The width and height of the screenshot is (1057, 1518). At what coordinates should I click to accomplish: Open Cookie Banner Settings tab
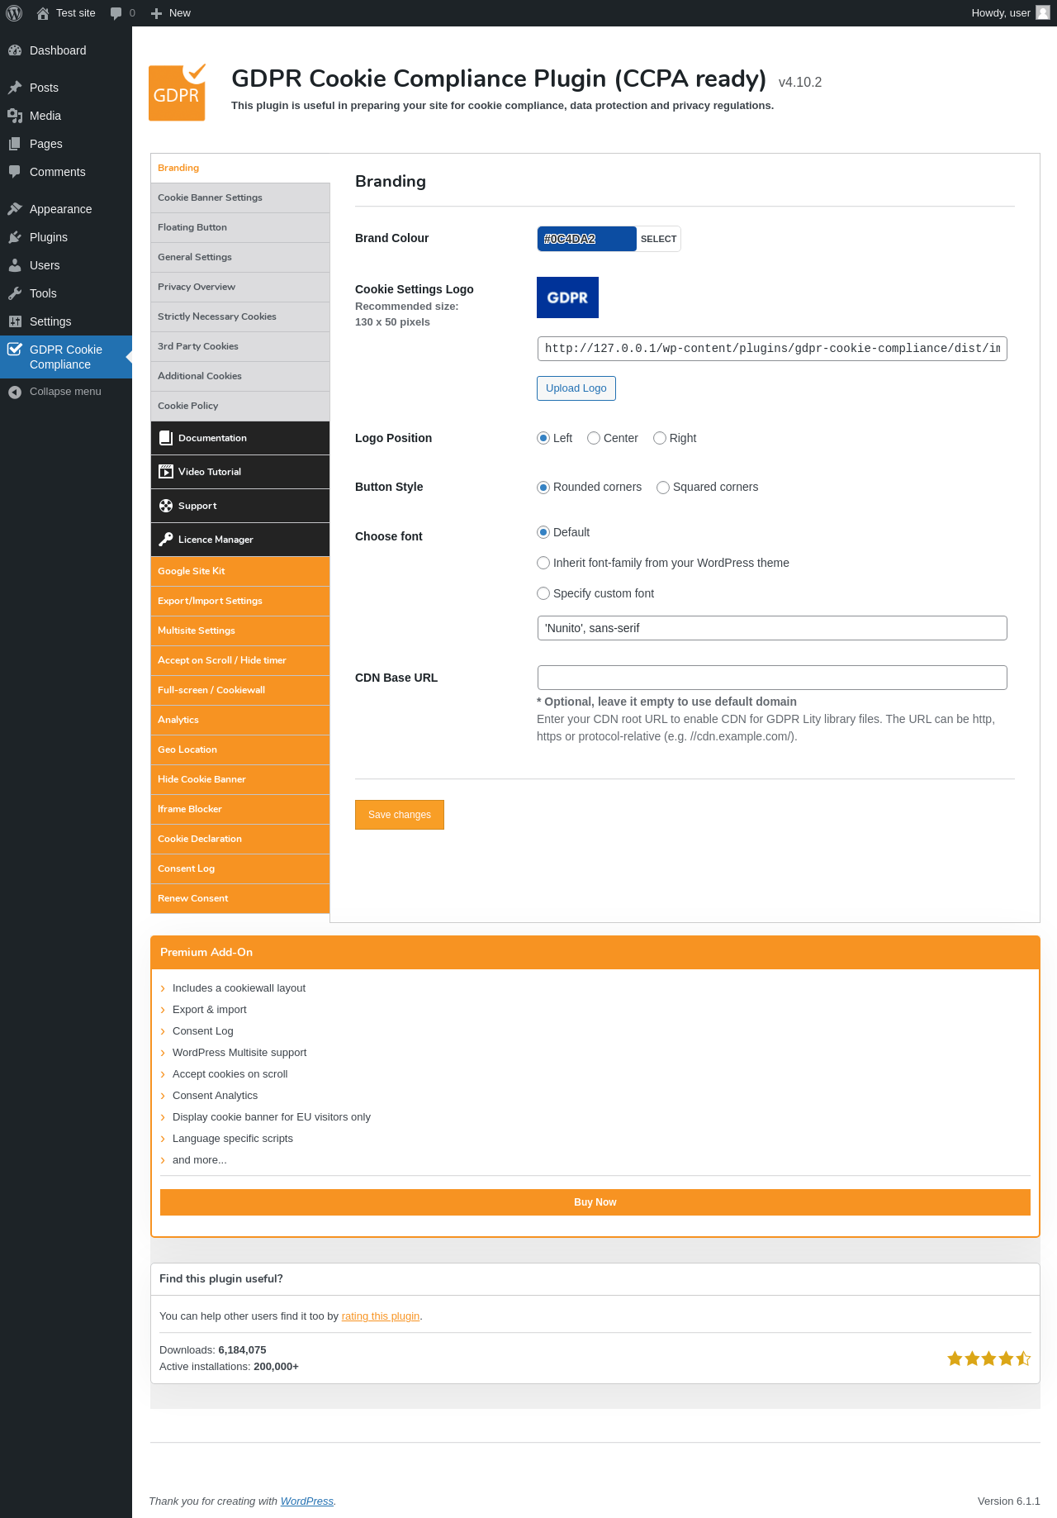[x=240, y=197]
